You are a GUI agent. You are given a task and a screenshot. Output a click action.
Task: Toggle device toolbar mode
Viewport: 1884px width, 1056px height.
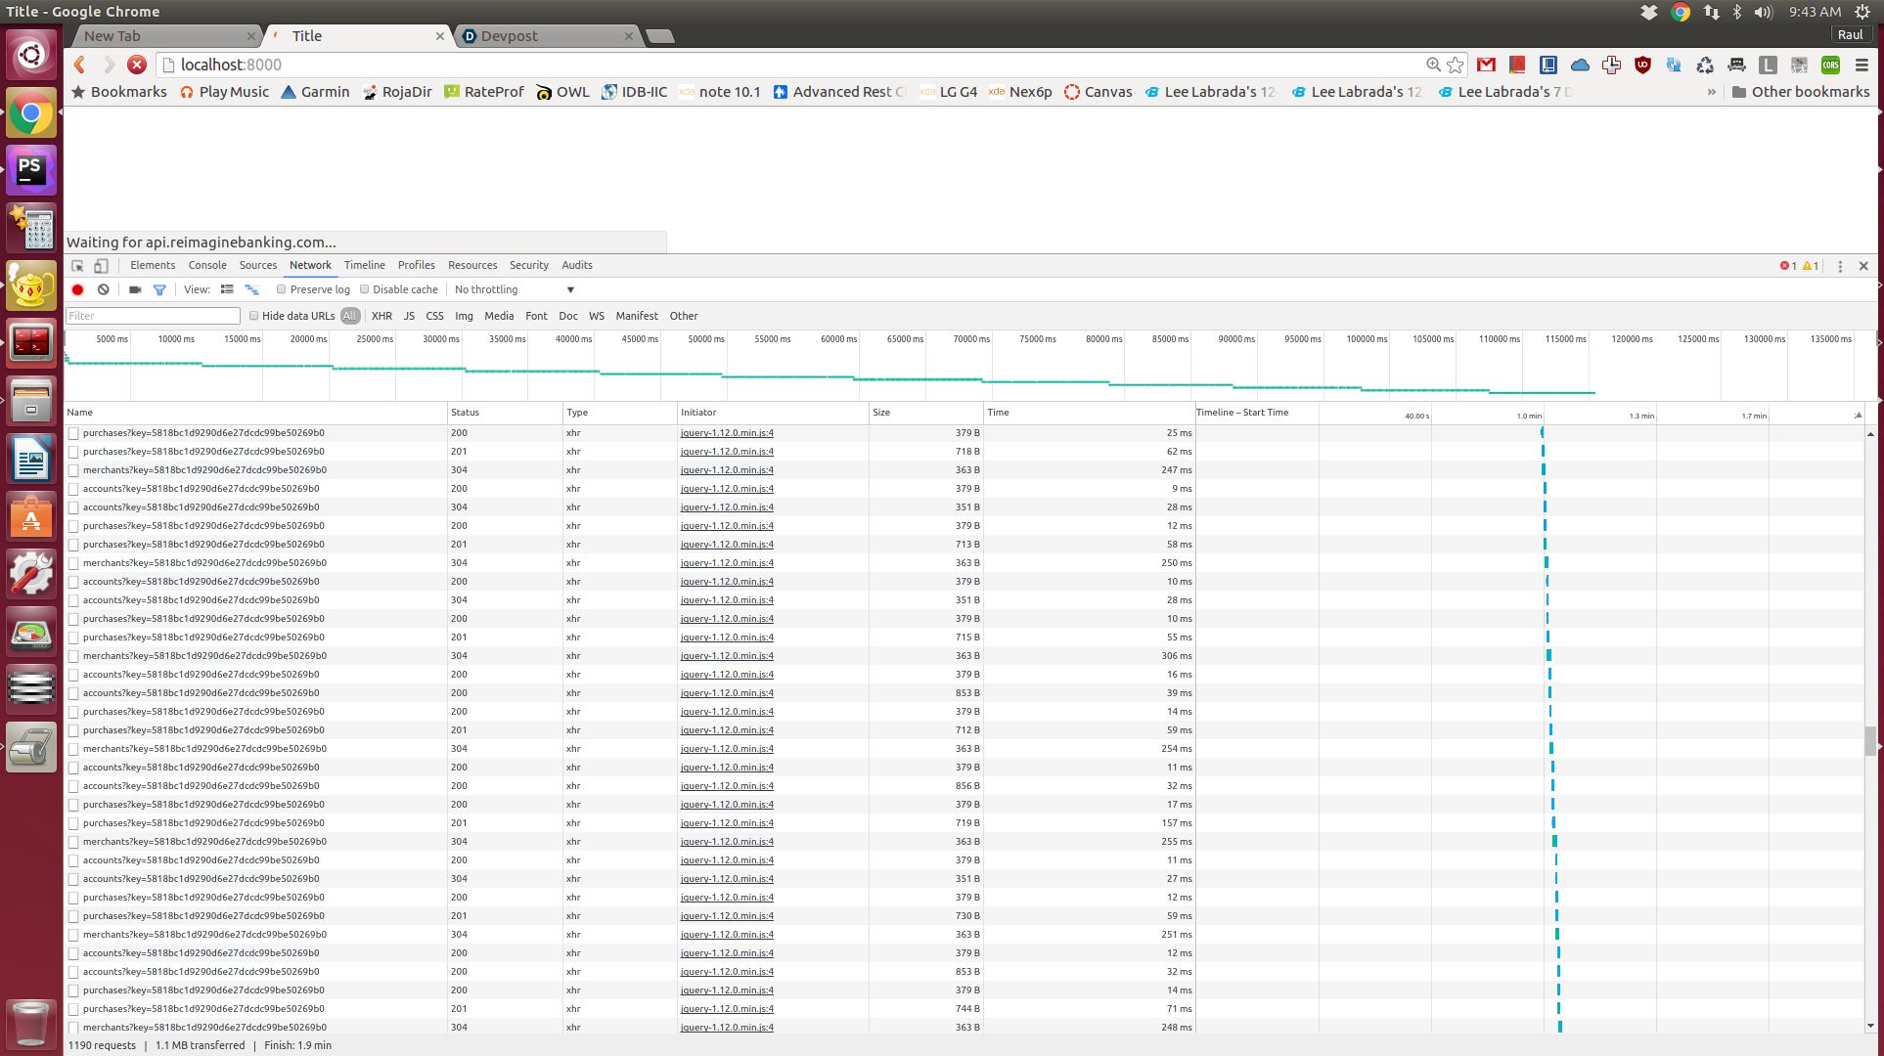(101, 266)
